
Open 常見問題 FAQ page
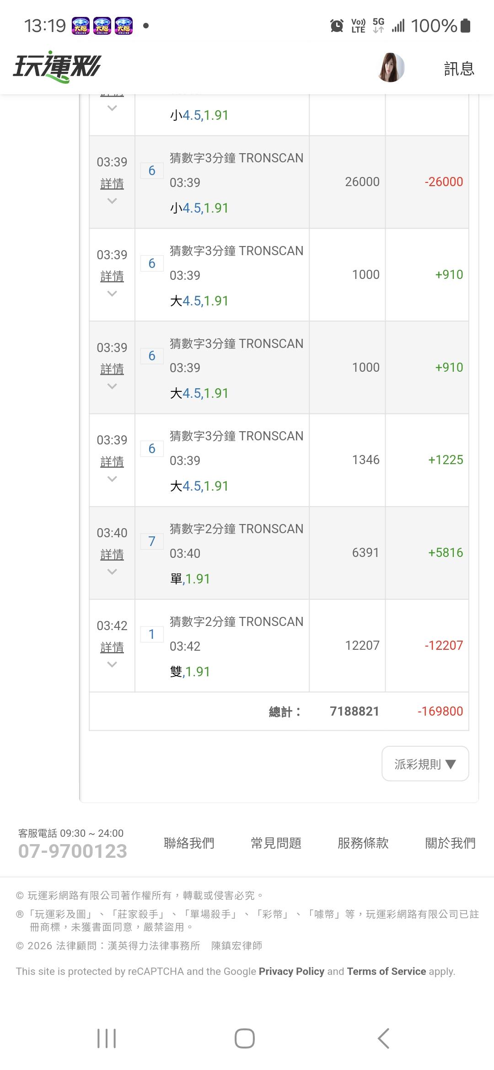click(276, 843)
